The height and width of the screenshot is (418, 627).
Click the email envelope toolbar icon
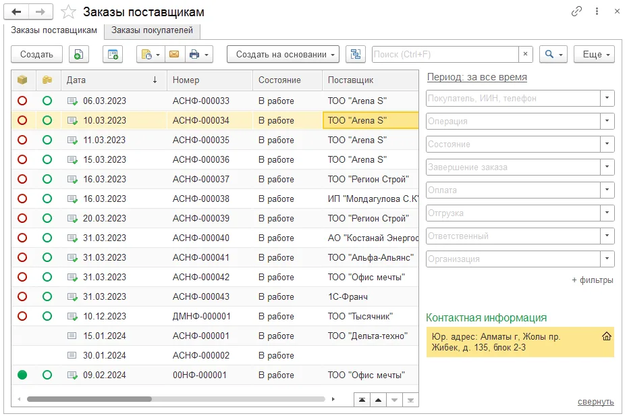coord(174,55)
